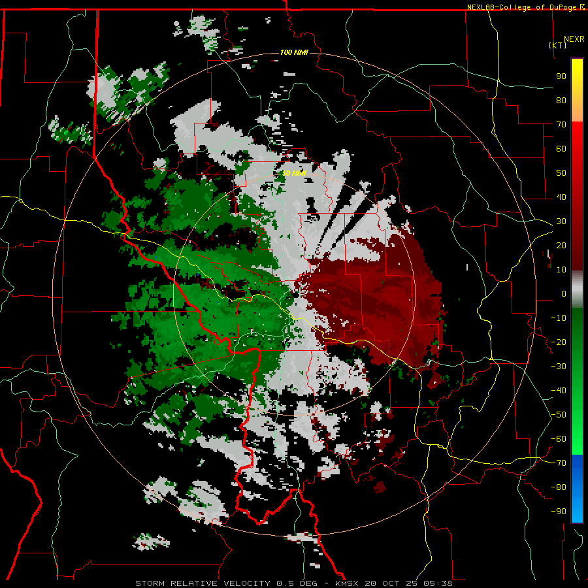Image resolution: width=588 pixels, height=588 pixels.
Task: Click the 40 knot scale value
Action: coord(561,197)
